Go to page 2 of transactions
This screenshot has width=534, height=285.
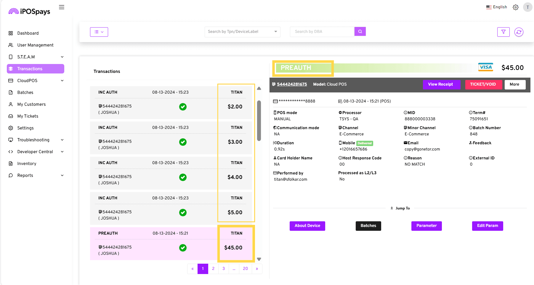tap(213, 269)
